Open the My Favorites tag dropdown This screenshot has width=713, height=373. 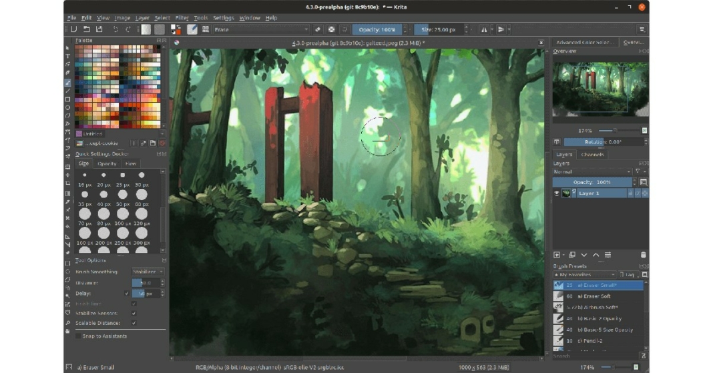pos(585,275)
